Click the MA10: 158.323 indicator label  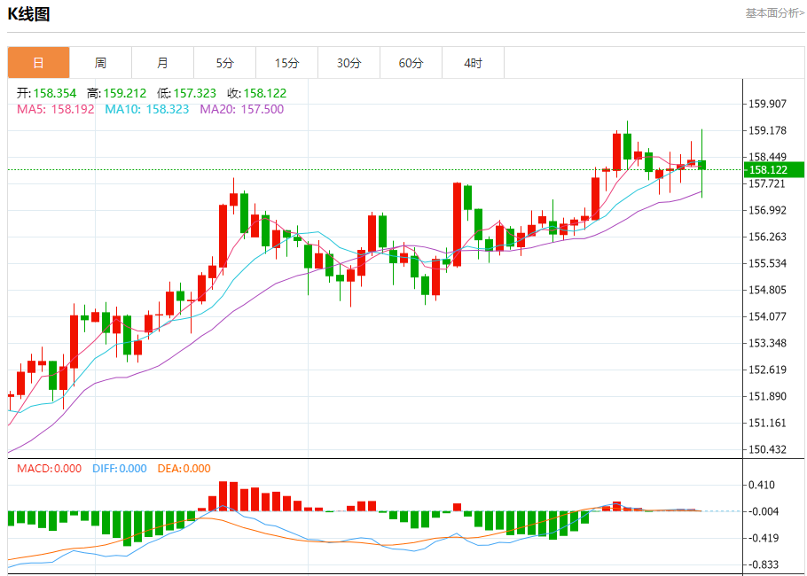pos(146,109)
